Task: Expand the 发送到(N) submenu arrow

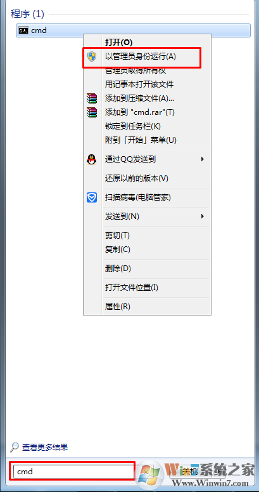Action: pyautogui.click(x=203, y=216)
